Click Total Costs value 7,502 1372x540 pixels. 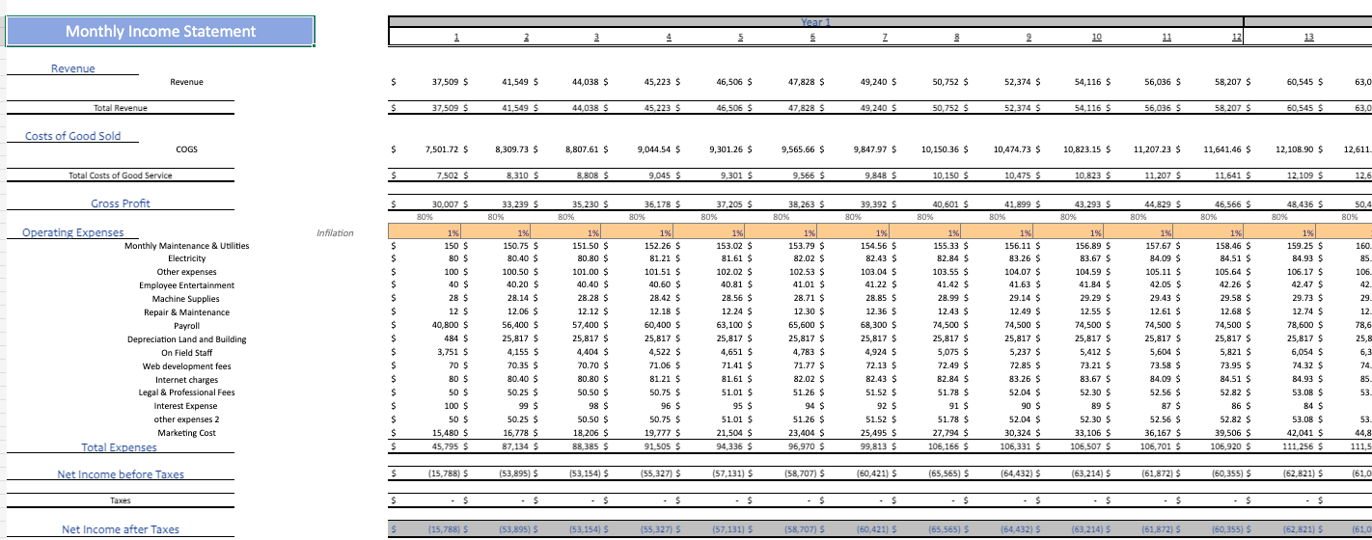(x=450, y=175)
